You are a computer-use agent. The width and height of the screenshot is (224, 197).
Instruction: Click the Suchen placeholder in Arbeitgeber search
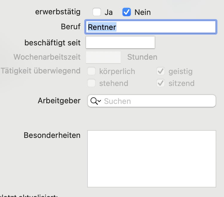coord(117,101)
